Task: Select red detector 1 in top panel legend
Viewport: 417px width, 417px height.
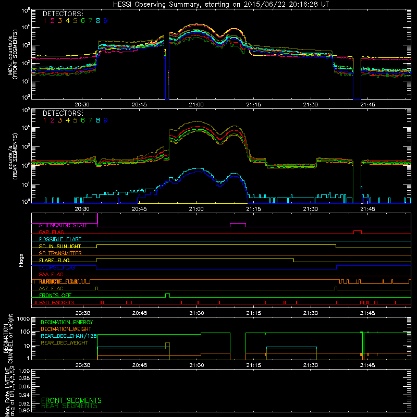Action: pos(45,21)
